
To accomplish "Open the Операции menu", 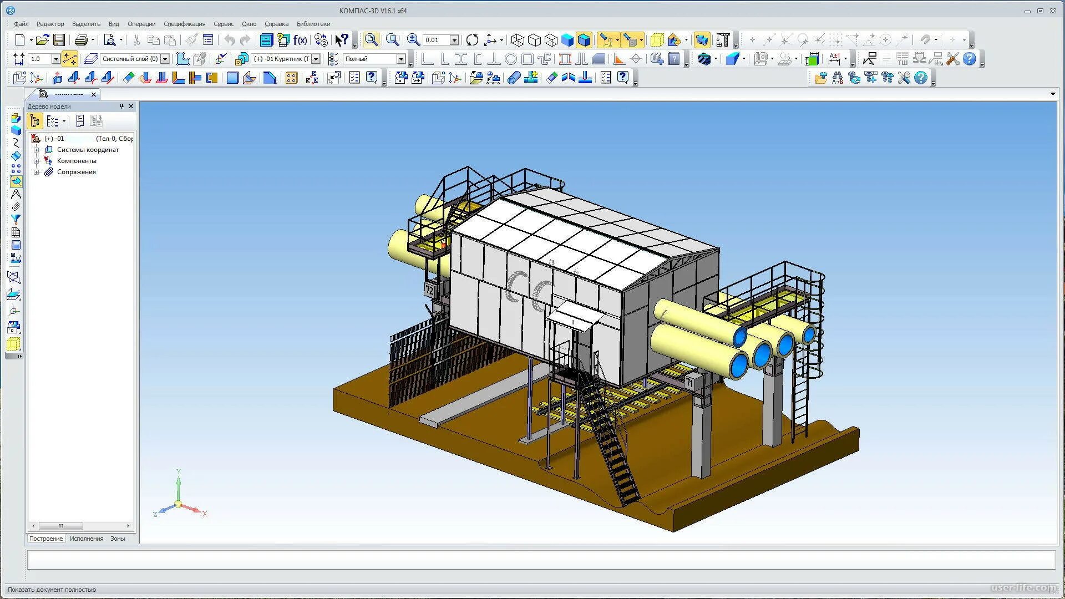I will click(141, 24).
